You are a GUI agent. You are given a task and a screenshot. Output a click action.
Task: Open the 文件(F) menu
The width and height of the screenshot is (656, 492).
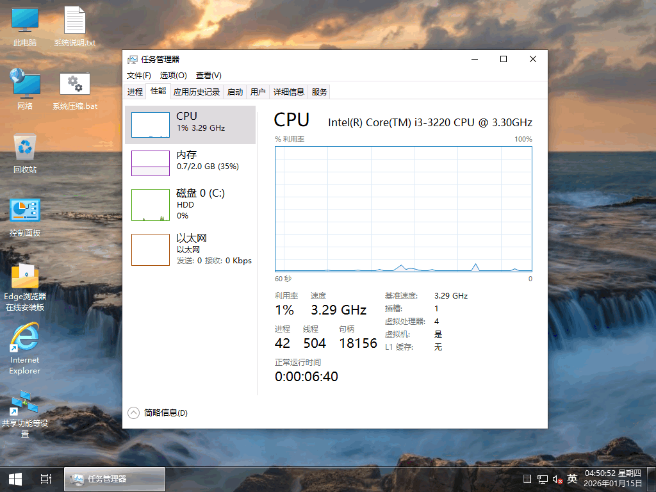coord(139,76)
